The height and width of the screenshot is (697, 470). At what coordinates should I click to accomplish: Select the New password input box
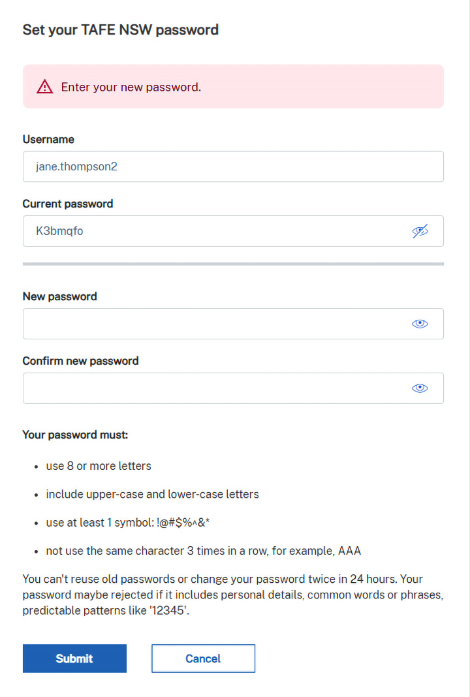(x=215, y=324)
